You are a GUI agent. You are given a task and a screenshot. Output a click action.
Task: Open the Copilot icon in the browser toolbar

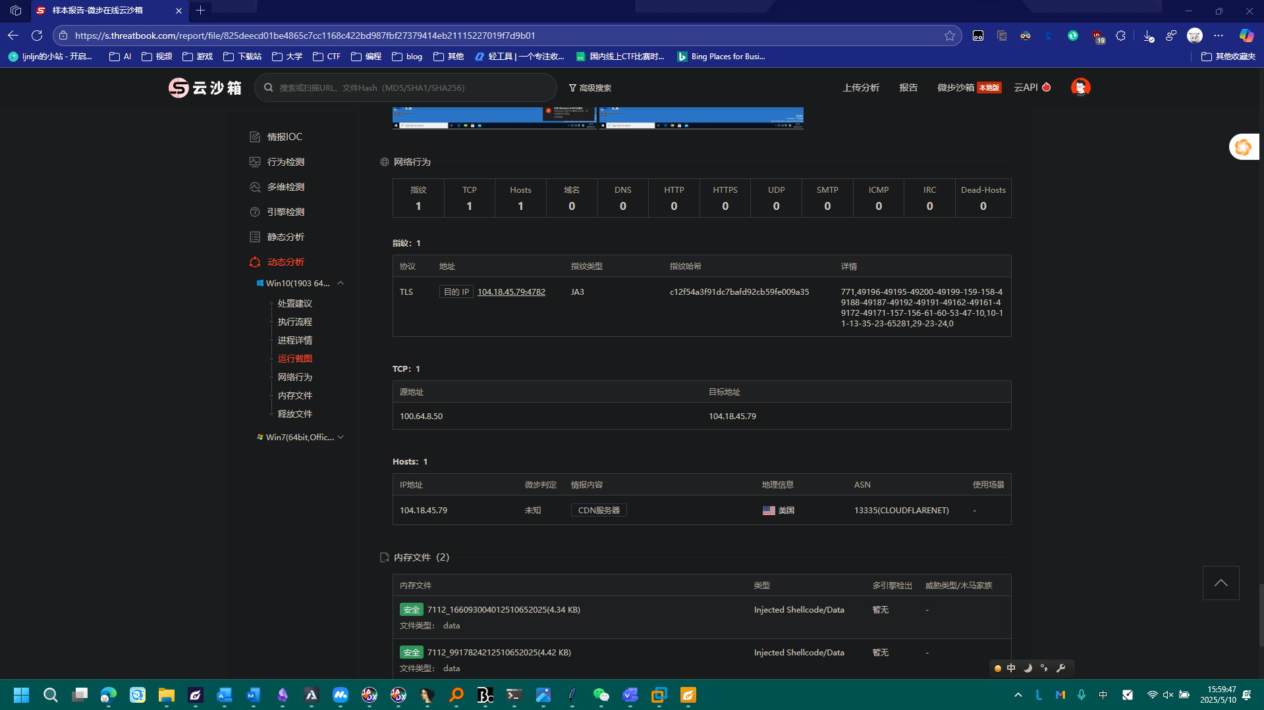click(x=1246, y=36)
